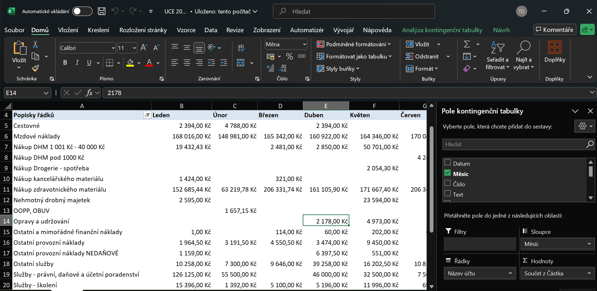The width and height of the screenshot is (597, 291).
Task: Open Podmíněné formátování menu button
Action: tap(354, 44)
